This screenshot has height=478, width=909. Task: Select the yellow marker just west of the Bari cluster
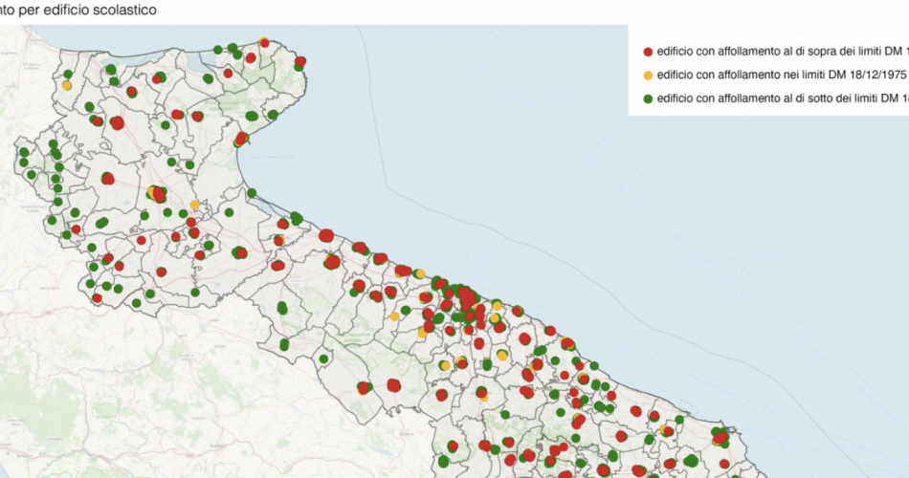pos(394,315)
